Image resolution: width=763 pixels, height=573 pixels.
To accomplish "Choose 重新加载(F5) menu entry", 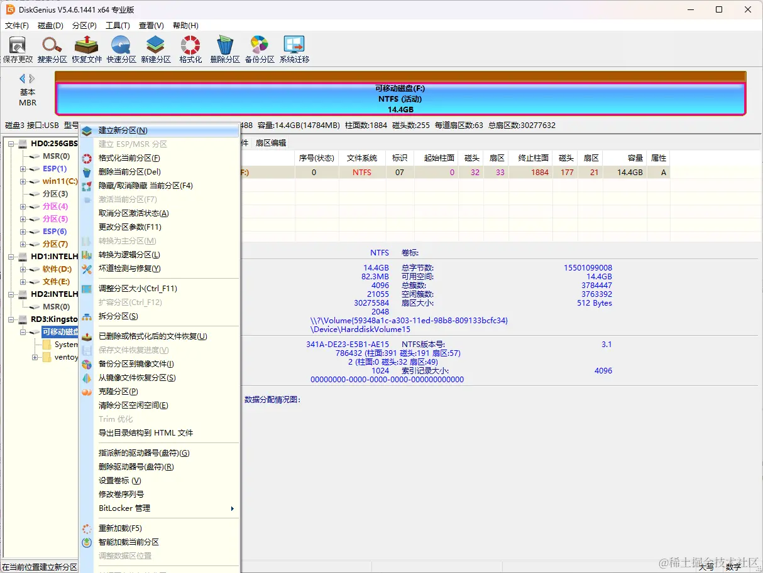I will click(159, 528).
